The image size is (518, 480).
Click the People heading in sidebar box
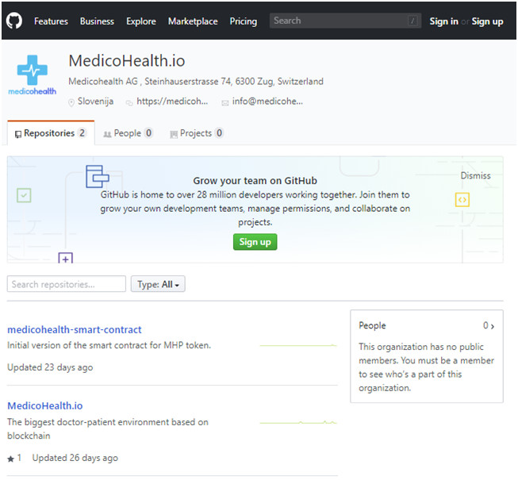click(x=372, y=325)
